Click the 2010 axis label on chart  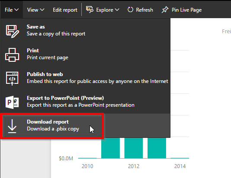87,166
